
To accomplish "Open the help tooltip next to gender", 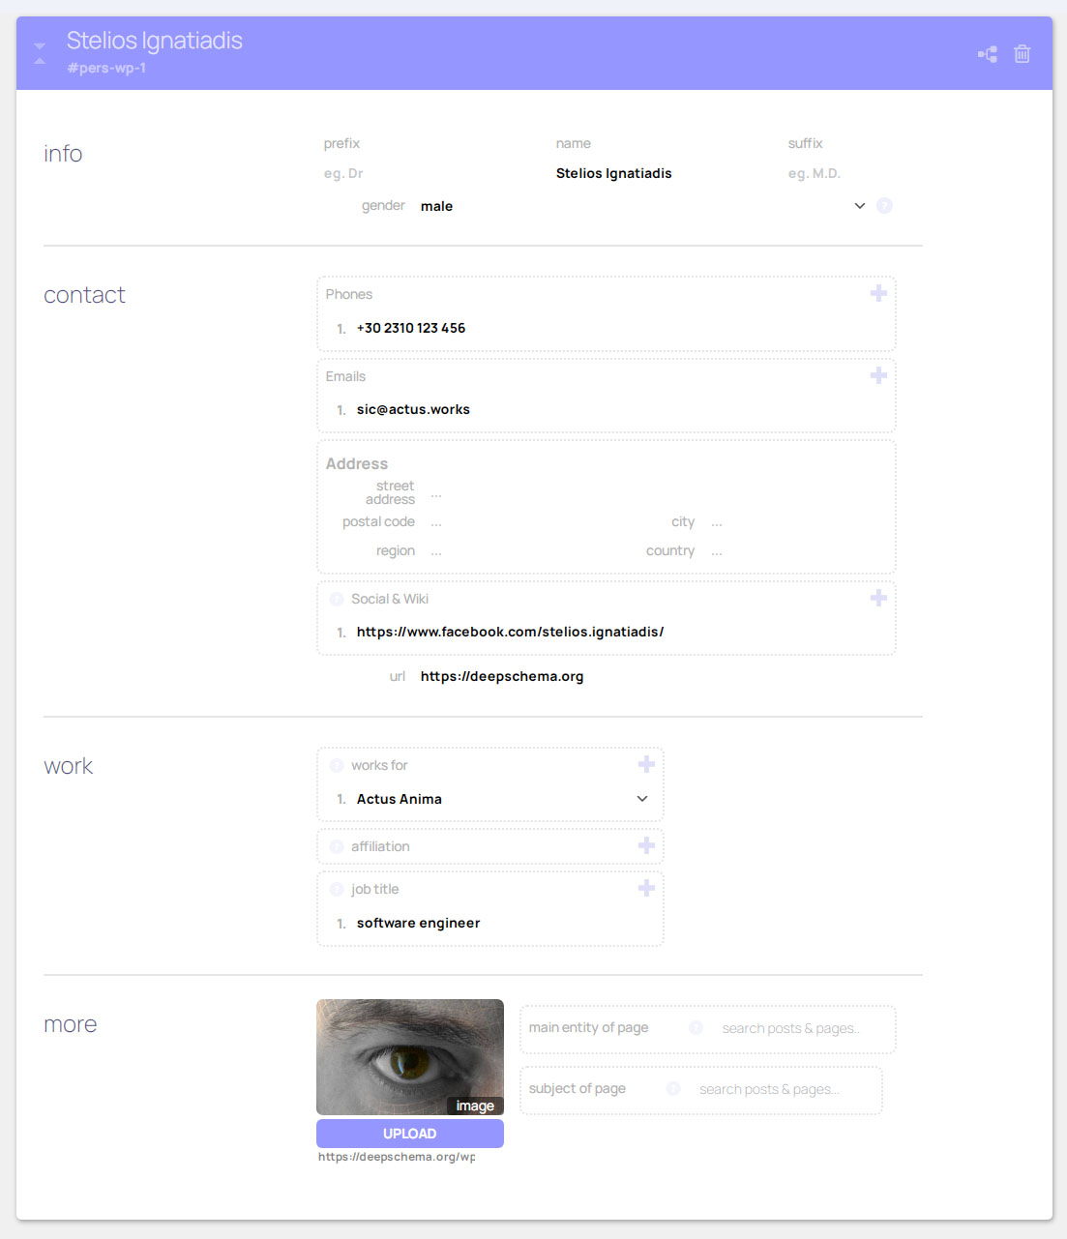I will point(884,205).
